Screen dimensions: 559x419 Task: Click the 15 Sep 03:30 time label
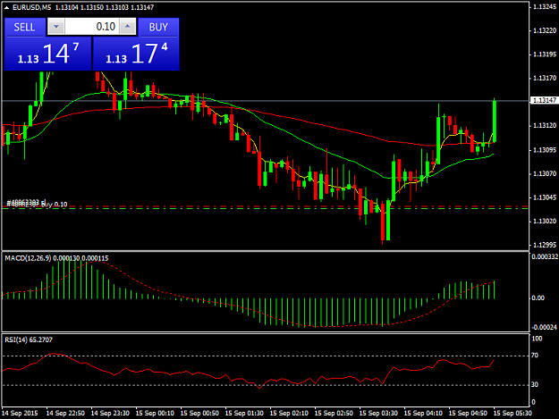(x=378, y=414)
